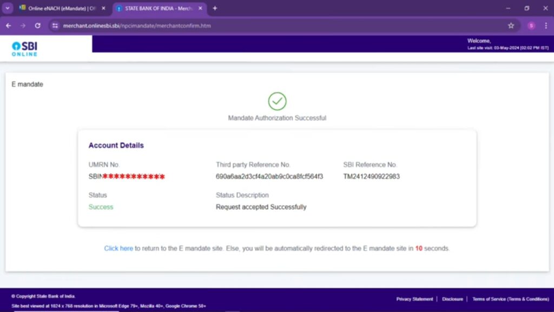The image size is (554, 312).
Task: Click the Copyright State Bank of India text
Action: point(43,296)
